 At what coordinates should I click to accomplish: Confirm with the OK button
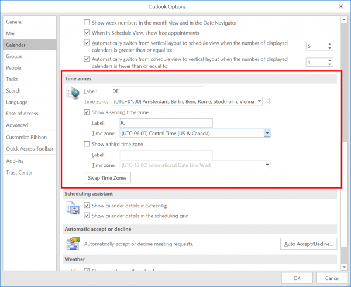click(297, 278)
